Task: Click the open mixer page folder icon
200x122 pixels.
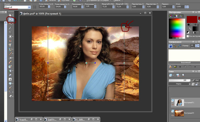Action: (x=175, y=67)
